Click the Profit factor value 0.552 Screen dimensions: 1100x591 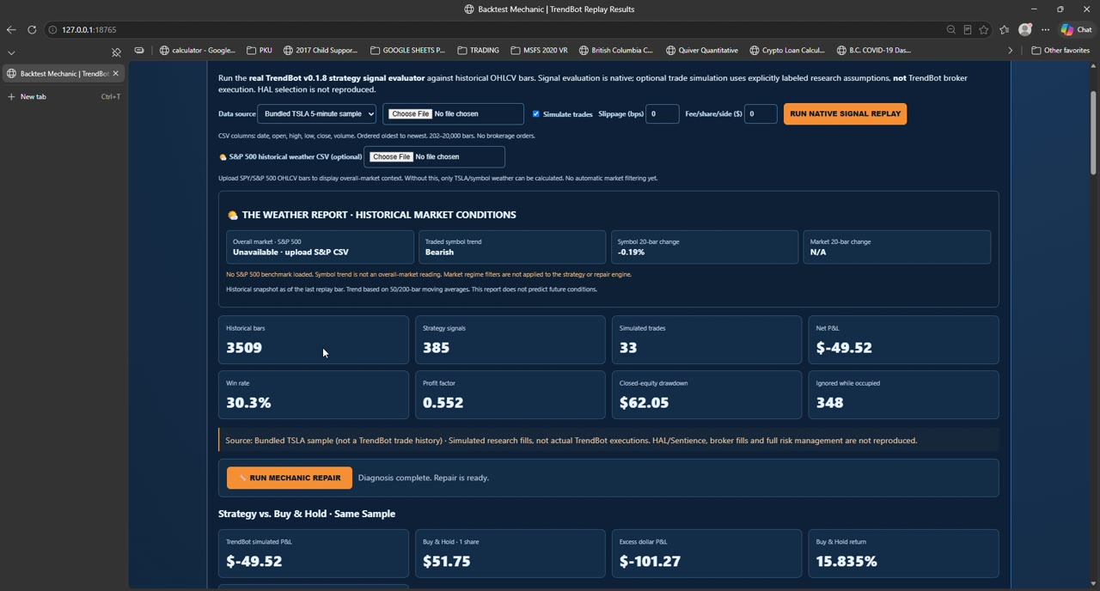(443, 402)
